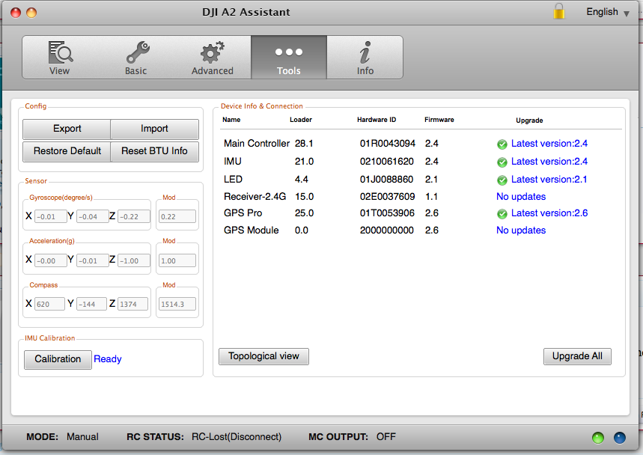Image resolution: width=643 pixels, height=455 pixels.
Task: Open the Basic tab wrench icon
Action: pos(138,52)
